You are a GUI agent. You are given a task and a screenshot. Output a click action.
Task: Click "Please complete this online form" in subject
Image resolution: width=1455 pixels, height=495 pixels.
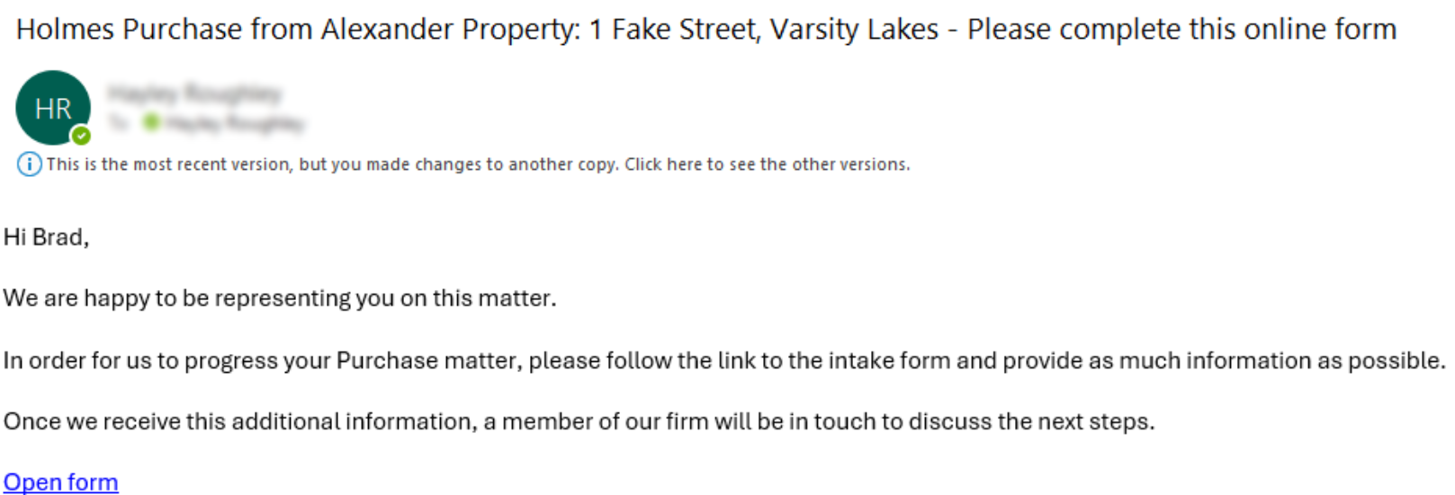tap(1181, 30)
